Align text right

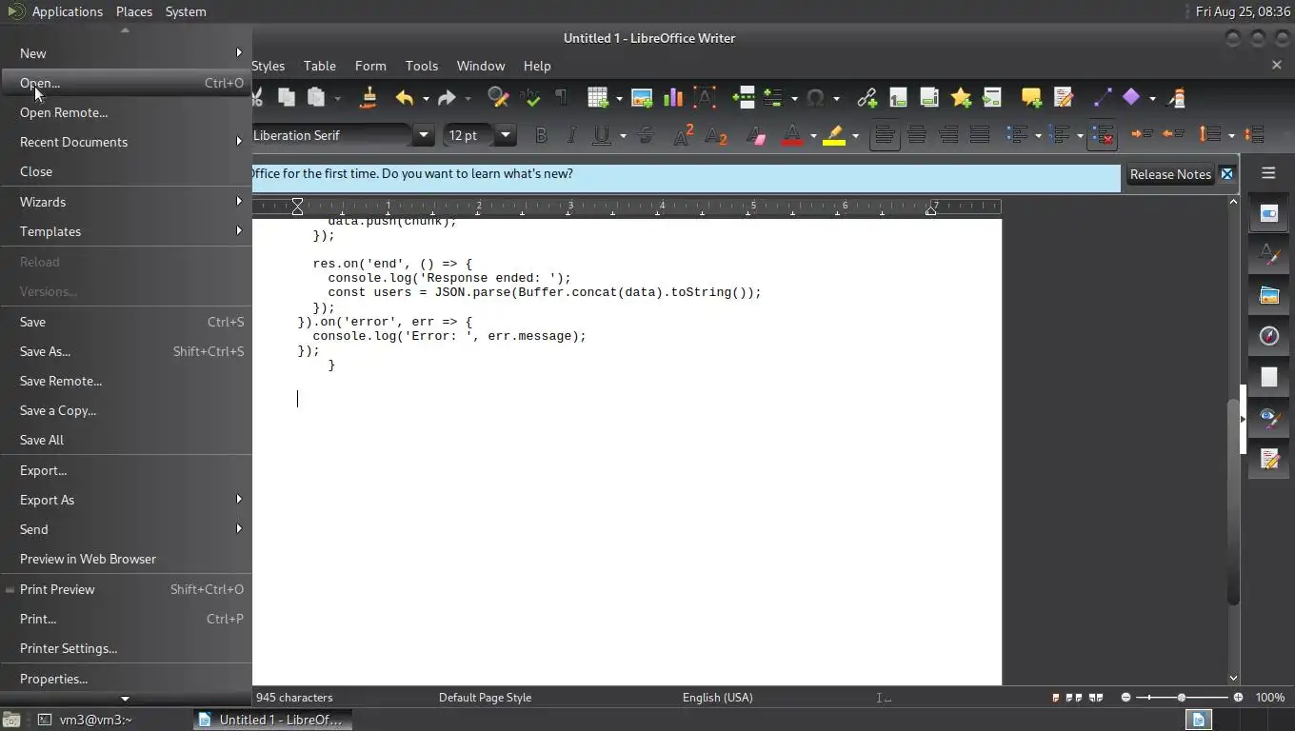point(948,135)
